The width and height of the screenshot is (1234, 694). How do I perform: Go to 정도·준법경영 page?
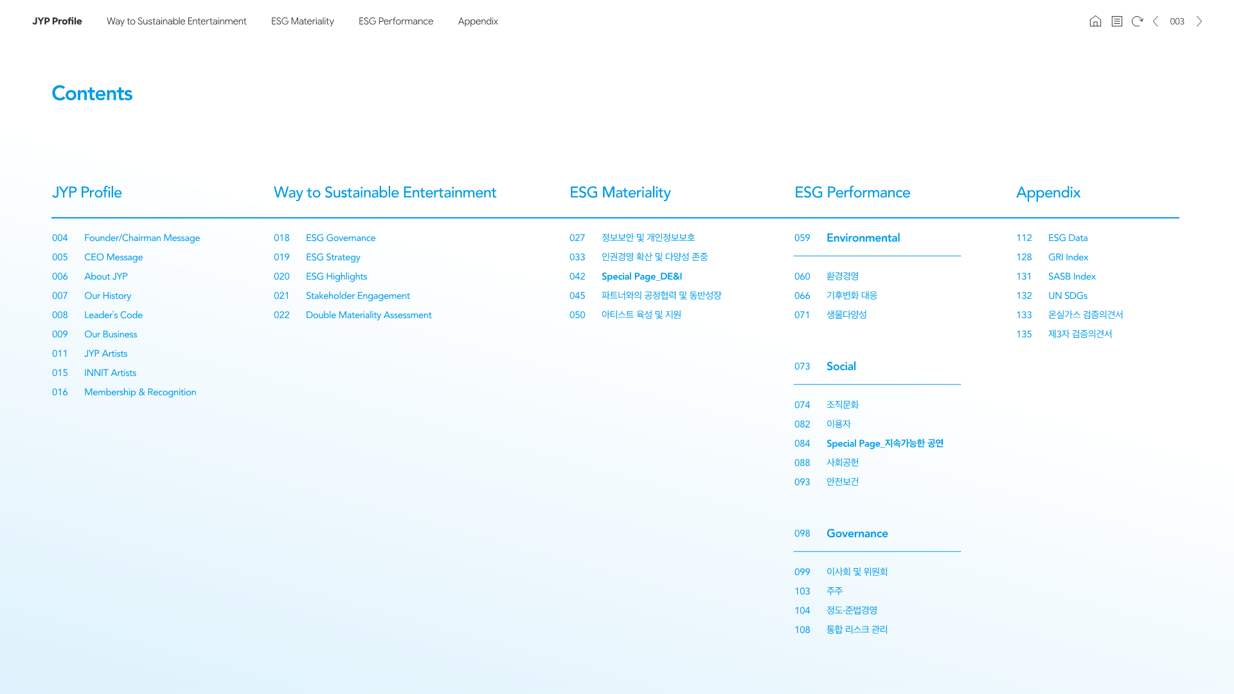pyautogui.click(x=852, y=610)
